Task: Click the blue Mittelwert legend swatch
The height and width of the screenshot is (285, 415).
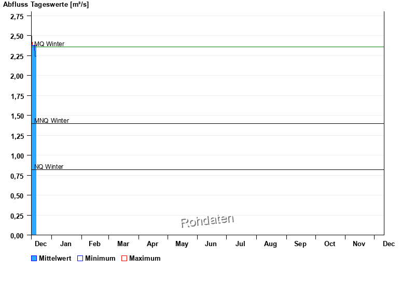Action: pos(34,259)
